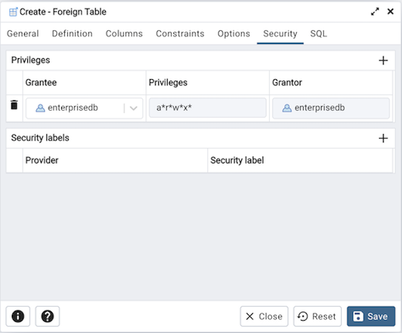Switch to the General tab
Viewport: 402px width, 333px height.
pyautogui.click(x=23, y=33)
